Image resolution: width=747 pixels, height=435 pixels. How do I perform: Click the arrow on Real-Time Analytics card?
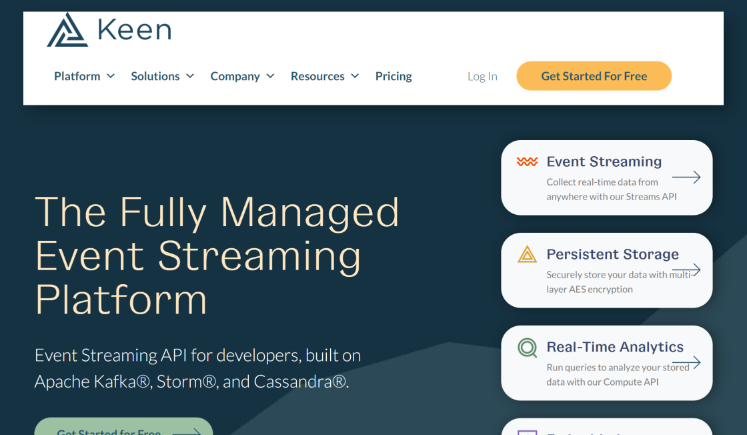686,363
